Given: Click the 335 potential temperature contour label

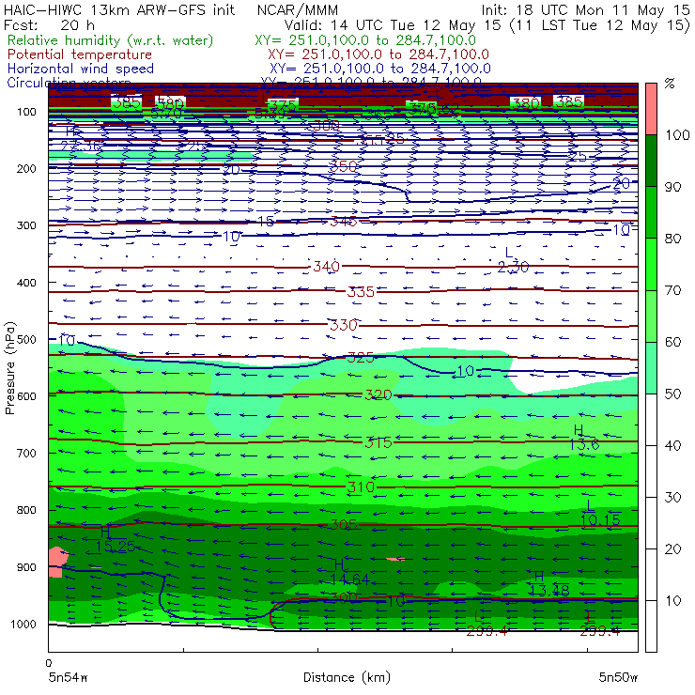Looking at the screenshot, I should click(x=361, y=292).
